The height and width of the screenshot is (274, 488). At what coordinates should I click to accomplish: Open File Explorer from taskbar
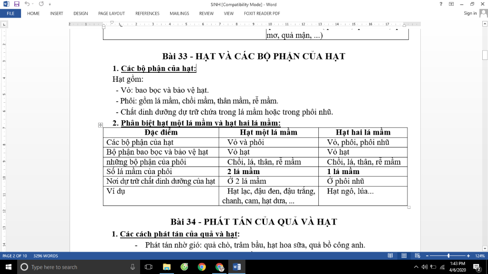pyautogui.click(x=167, y=267)
